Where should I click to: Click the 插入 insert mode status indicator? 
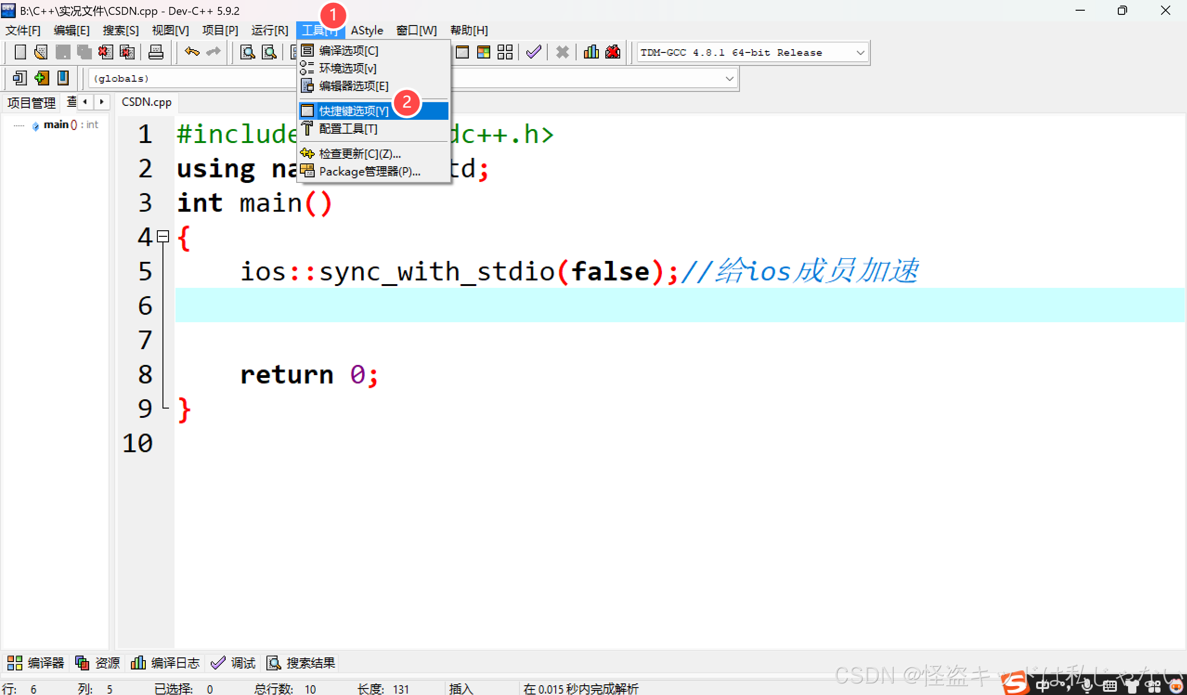(x=461, y=689)
